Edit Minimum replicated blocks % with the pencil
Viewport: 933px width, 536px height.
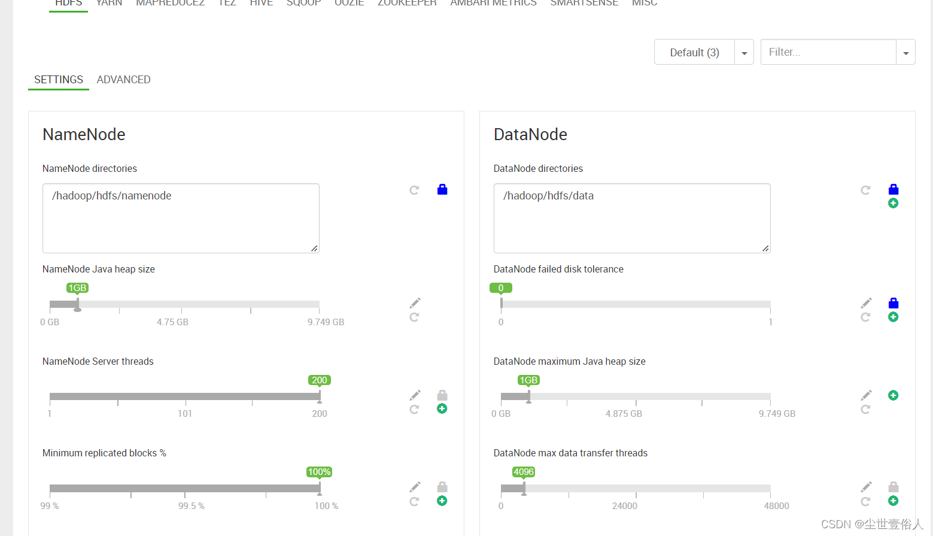415,487
